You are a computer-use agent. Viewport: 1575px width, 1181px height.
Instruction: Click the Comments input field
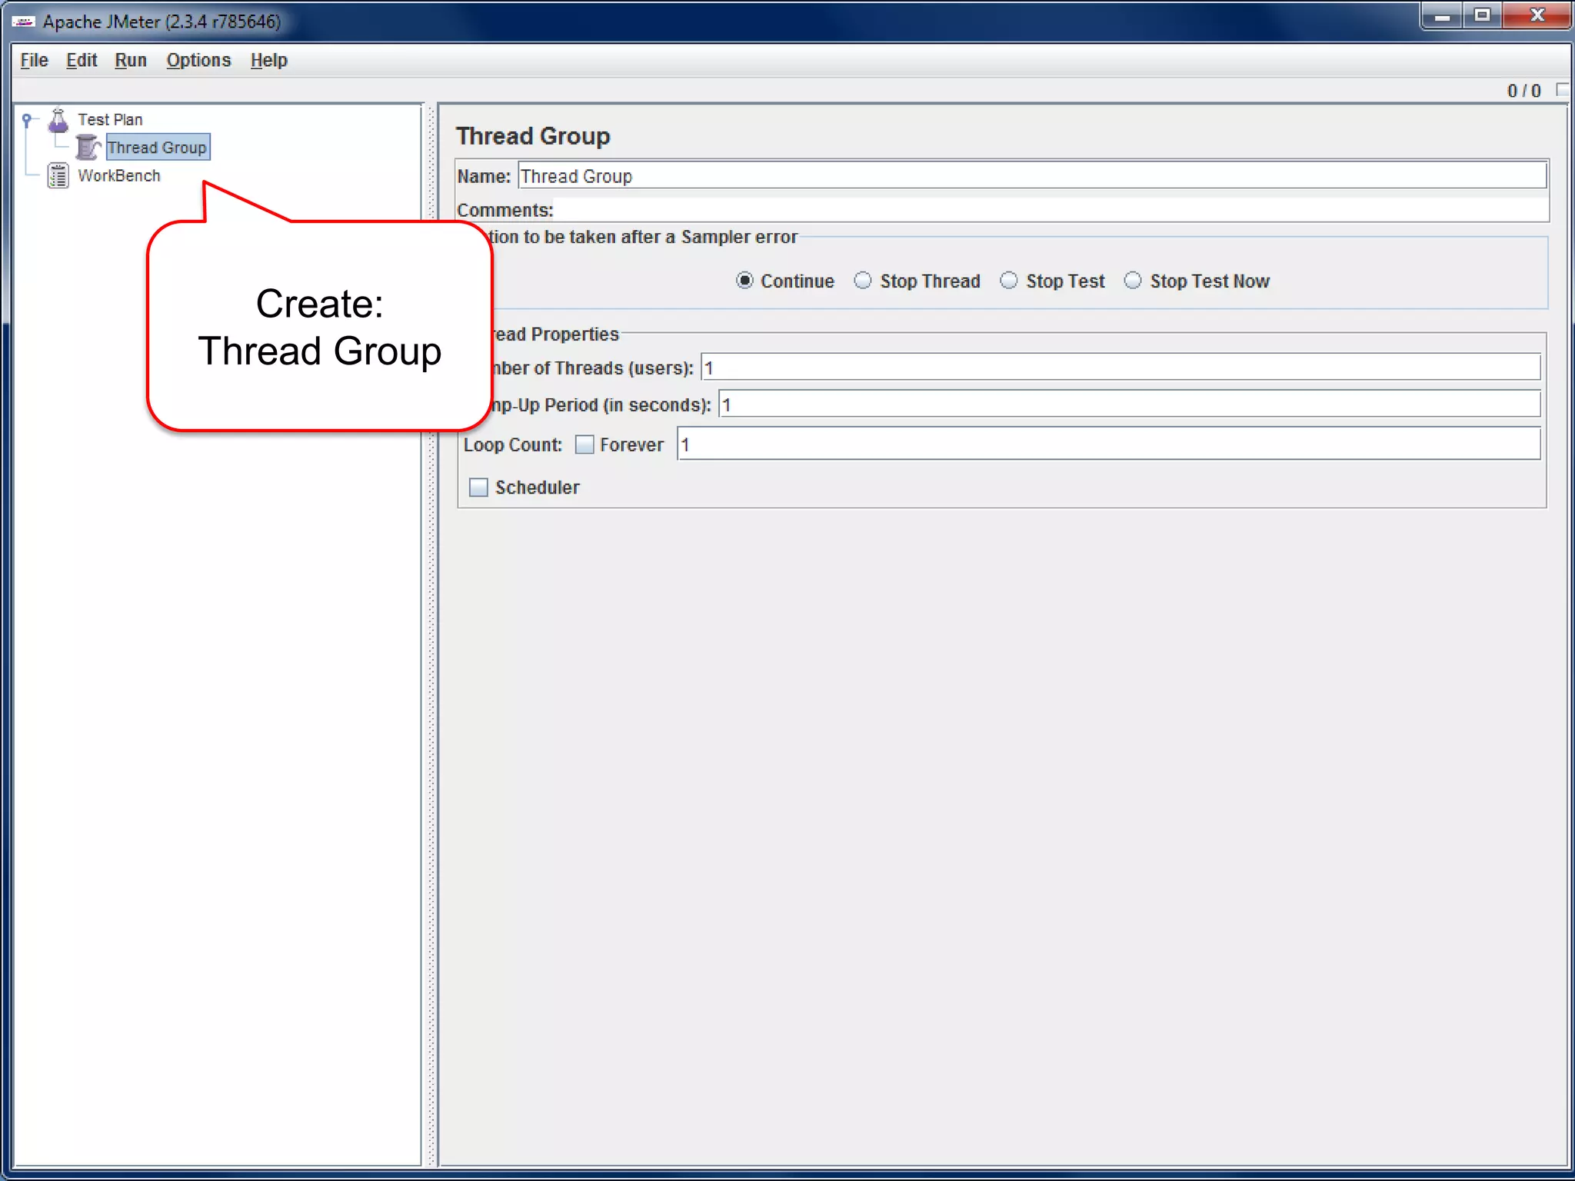1051,209
